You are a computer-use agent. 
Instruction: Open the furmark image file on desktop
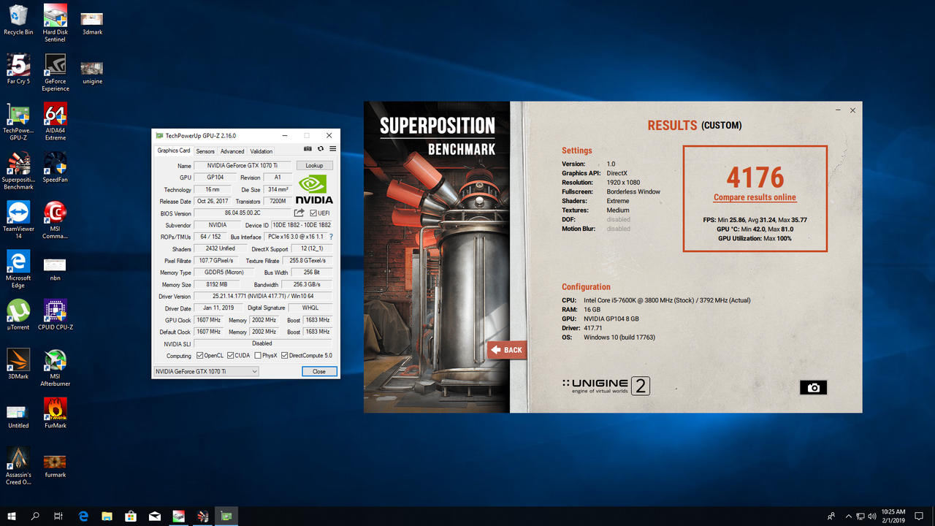(56, 465)
